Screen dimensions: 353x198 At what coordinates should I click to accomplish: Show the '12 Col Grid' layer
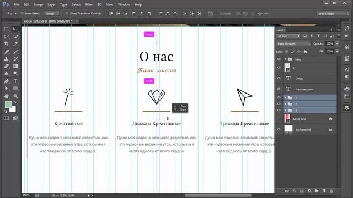click(x=279, y=119)
